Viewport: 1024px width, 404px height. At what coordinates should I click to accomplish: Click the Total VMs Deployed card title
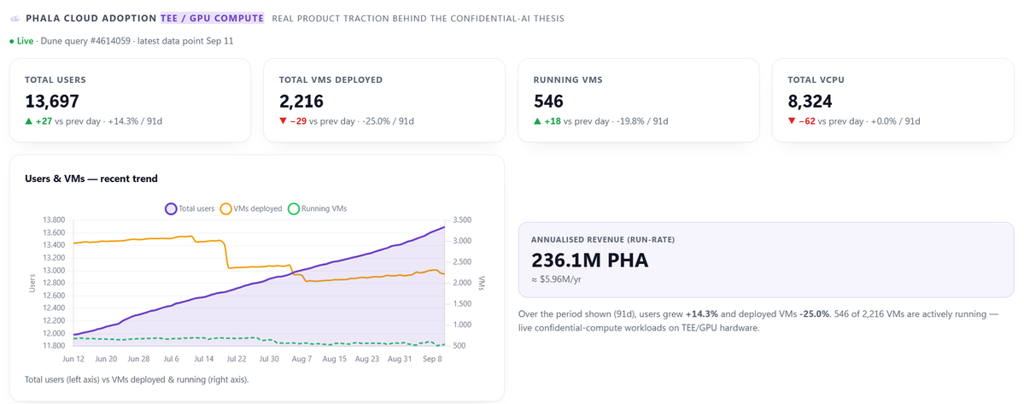coord(331,79)
